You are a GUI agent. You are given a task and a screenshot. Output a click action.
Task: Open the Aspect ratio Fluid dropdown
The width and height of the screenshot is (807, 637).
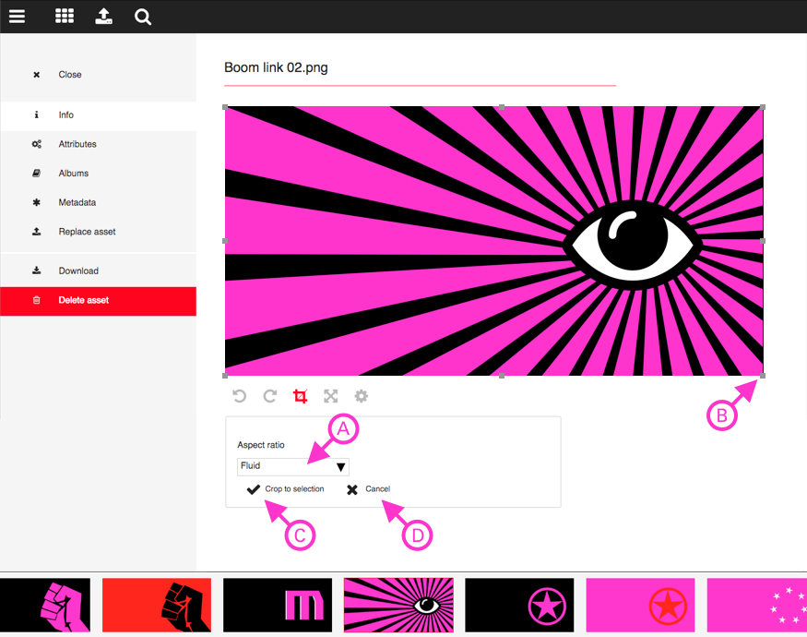(x=293, y=466)
